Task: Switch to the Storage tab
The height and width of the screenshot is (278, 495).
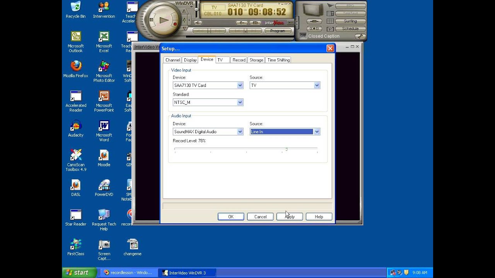Action: click(x=256, y=60)
